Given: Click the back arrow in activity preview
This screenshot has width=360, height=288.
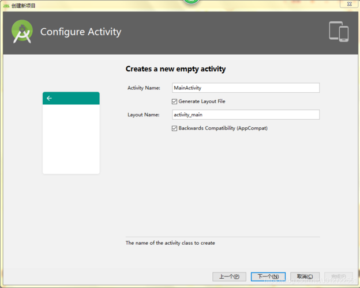Looking at the screenshot, I should [49, 98].
